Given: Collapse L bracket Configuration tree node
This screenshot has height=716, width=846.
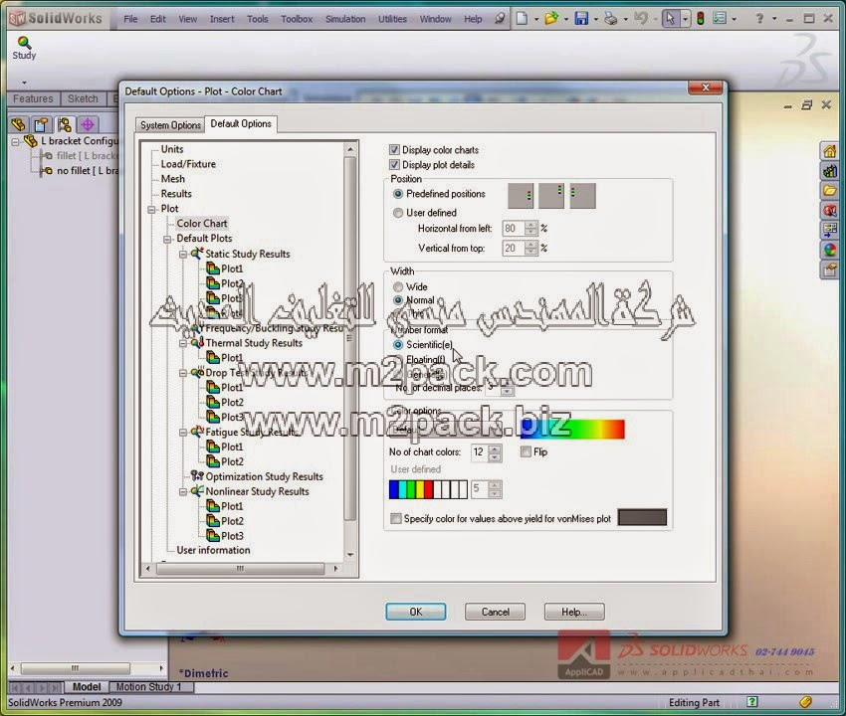Looking at the screenshot, I should (x=16, y=142).
